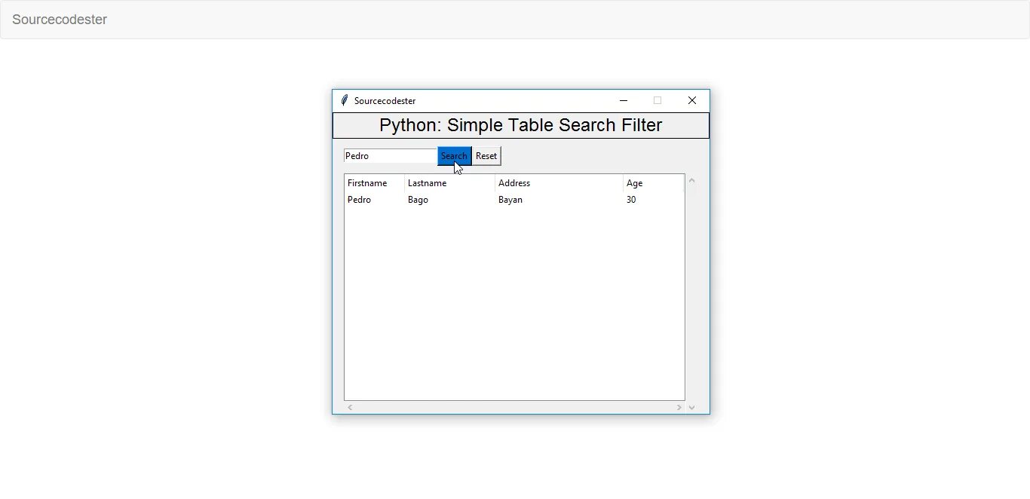Click the horizontal scrollbar right arrow

click(679, 408)
